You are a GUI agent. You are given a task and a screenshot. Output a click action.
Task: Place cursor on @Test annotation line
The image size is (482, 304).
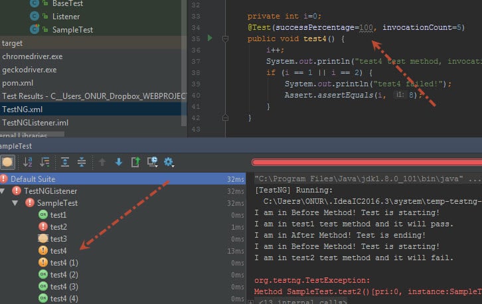356,27
